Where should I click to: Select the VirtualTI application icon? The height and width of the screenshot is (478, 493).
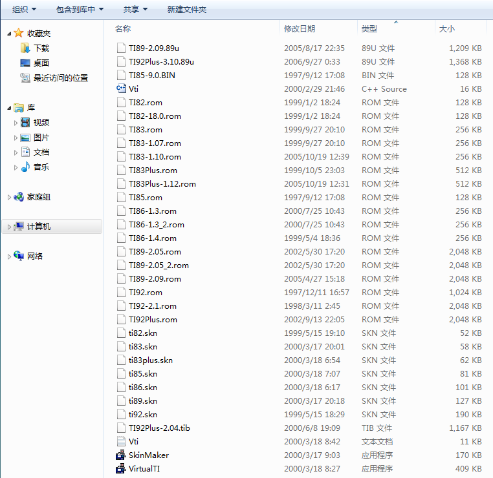pos(121,468)
